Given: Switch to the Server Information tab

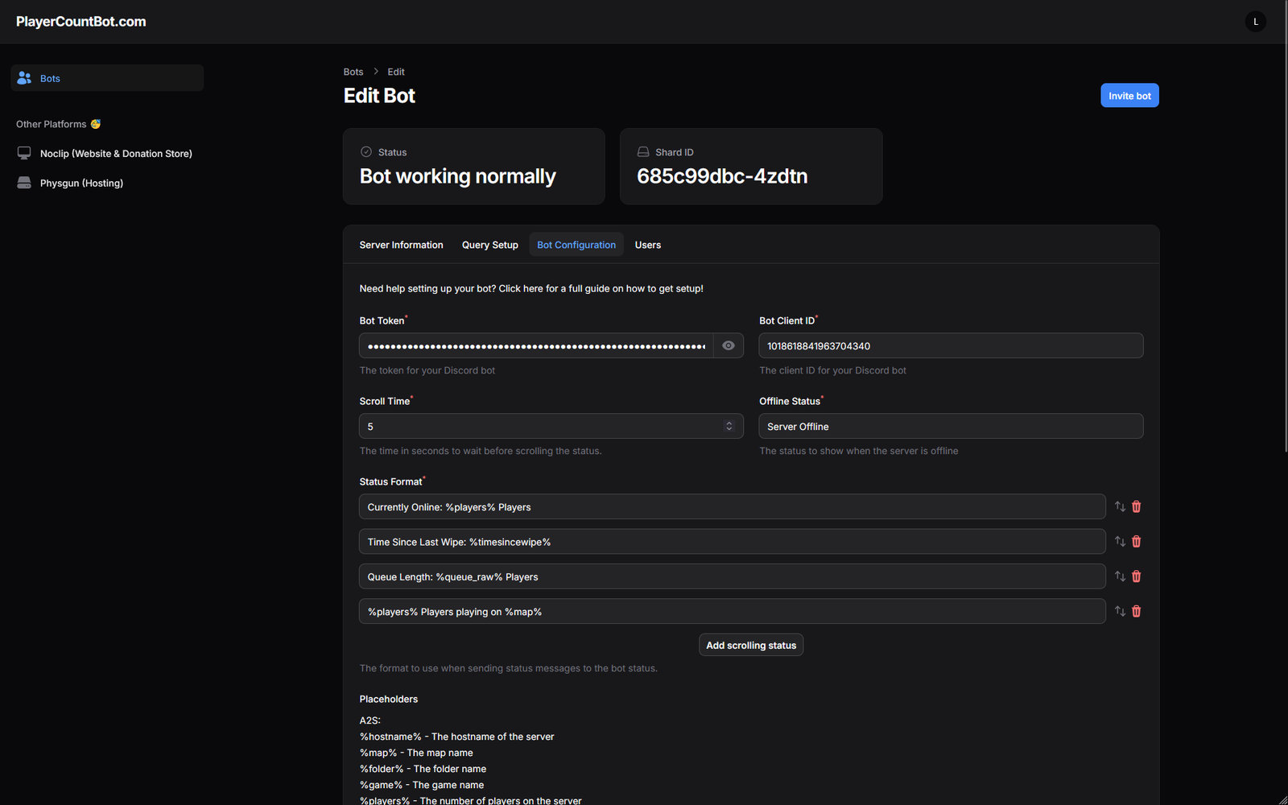Looking at the screenshot, I should (x=401, y=245).
